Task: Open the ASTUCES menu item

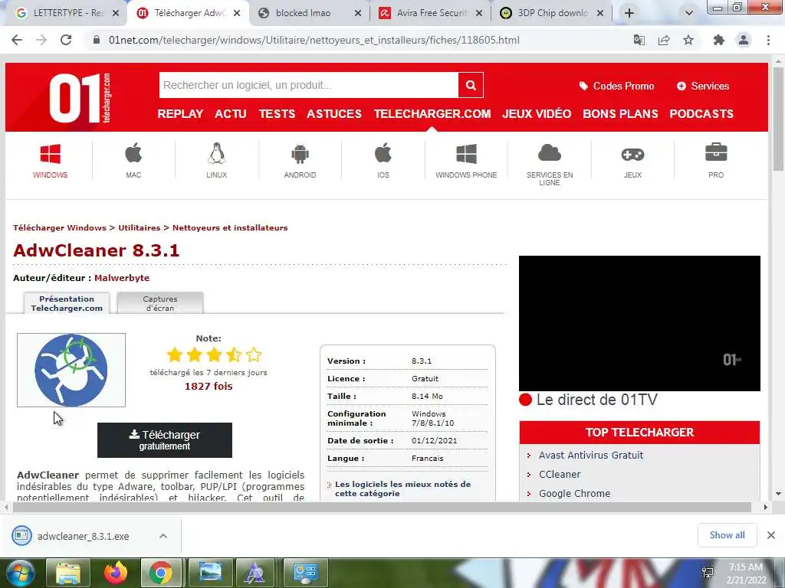Action: click(334, 113)
